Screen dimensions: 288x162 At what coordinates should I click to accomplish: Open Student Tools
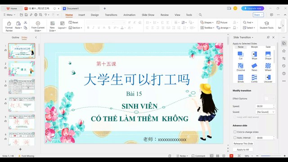click(x=266, y=25)
